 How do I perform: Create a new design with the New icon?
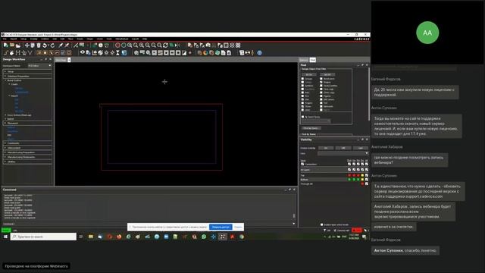pyautogui.click(x=5, y=45)
